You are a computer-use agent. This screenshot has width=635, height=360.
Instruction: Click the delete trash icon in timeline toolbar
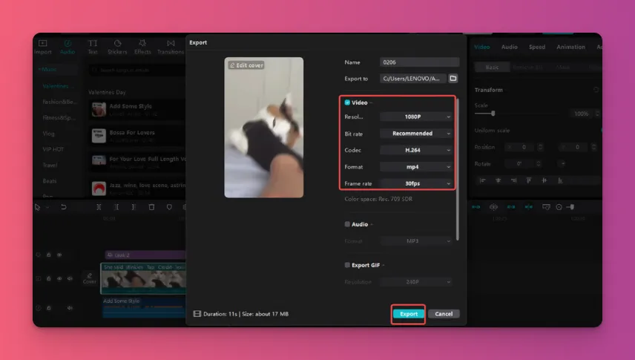click(151, 207)
